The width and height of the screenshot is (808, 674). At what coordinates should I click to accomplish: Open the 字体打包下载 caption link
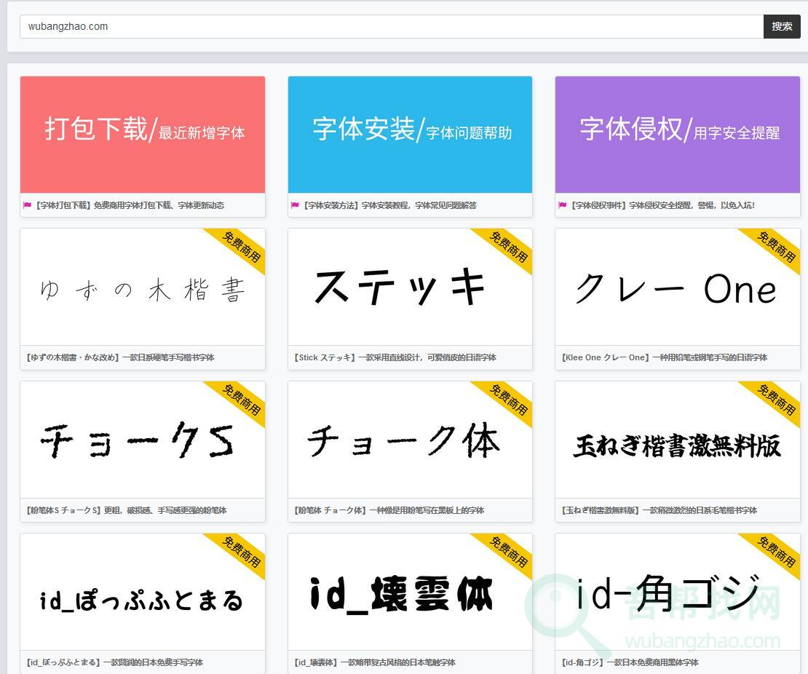130,205
